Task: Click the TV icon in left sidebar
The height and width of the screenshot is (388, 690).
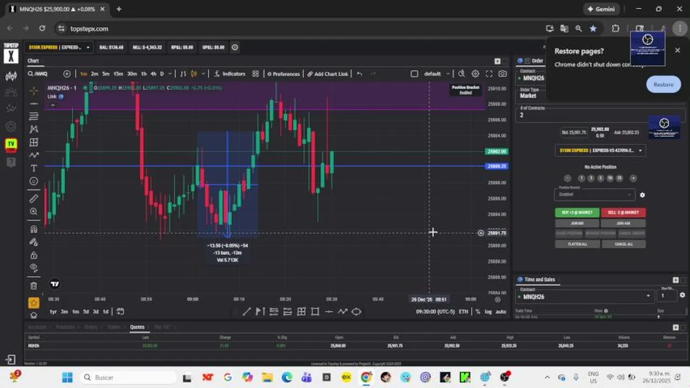Action: [x=11, y=144]
